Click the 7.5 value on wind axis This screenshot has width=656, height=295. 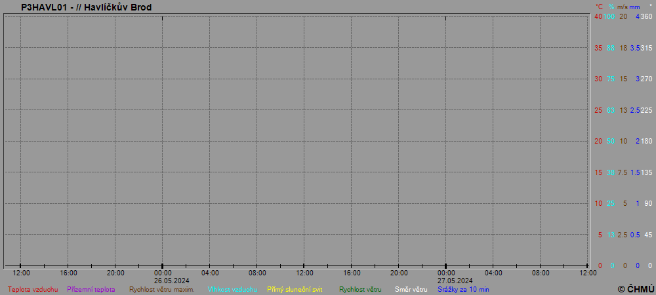[623, 172]
